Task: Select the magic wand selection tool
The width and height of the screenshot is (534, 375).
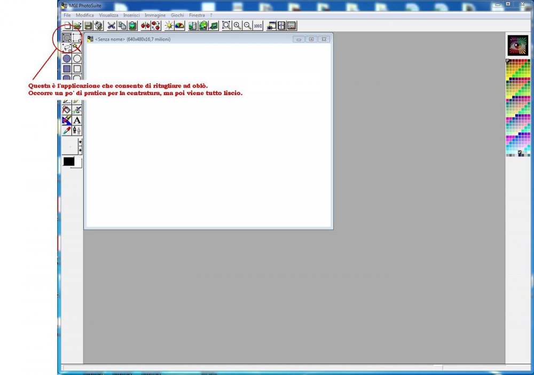Action: tap(77, 48)
